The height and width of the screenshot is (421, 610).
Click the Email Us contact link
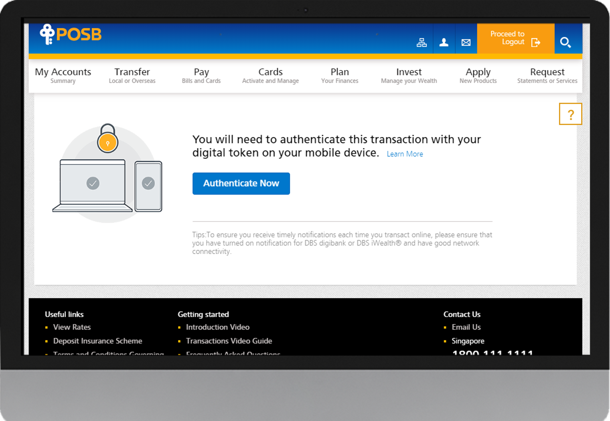466,327
